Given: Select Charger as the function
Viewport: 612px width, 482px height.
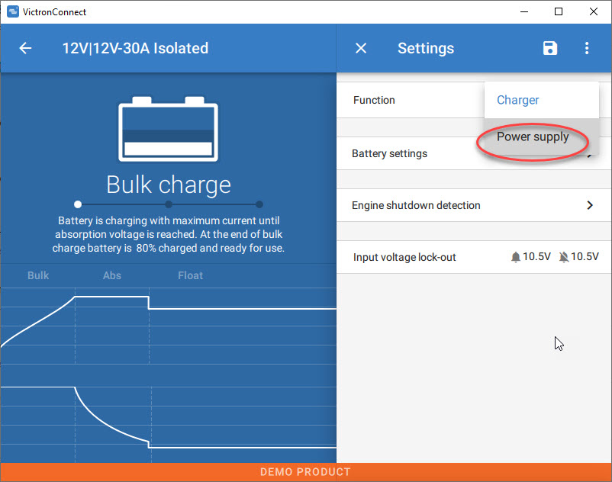Looking at the screenshot, I should point(517,100).
